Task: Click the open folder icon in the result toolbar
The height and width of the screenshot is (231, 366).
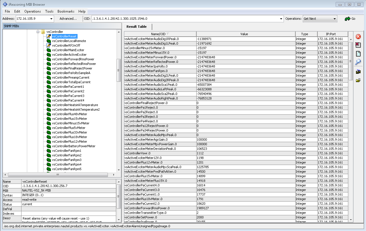Action: 358,80
